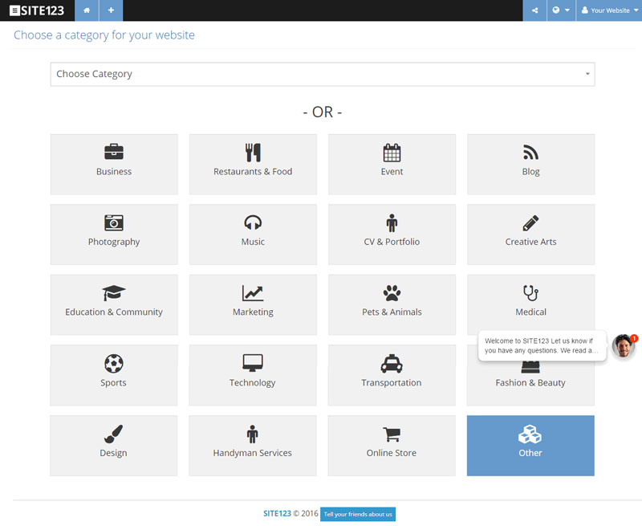This screenshot has width=642, height=526.
Task: Select the Medical stethoscope icon
Action: click(530, 293)
